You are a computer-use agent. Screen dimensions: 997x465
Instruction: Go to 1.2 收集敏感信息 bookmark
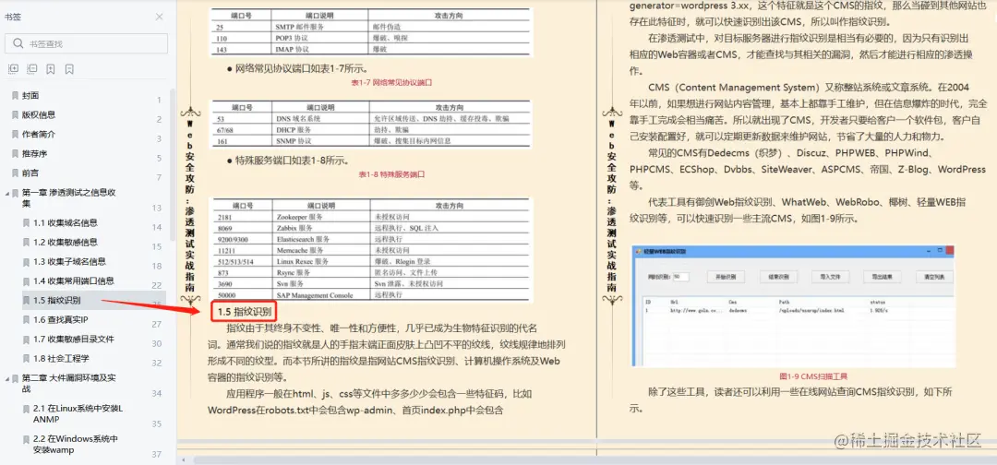tap(65, 242)
